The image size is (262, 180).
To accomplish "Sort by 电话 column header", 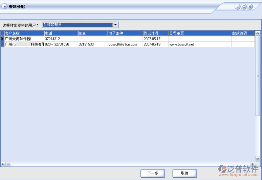I will [x=61, y=33].
